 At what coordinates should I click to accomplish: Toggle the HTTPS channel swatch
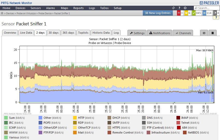pyautogui.click(x=109, y=128)
